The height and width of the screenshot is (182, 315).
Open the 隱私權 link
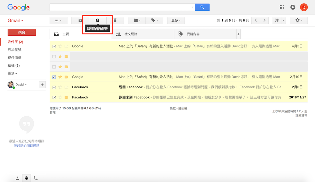point(183,109)
